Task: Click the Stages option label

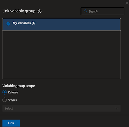Action: pyautogui.click(x=12, y=100)
